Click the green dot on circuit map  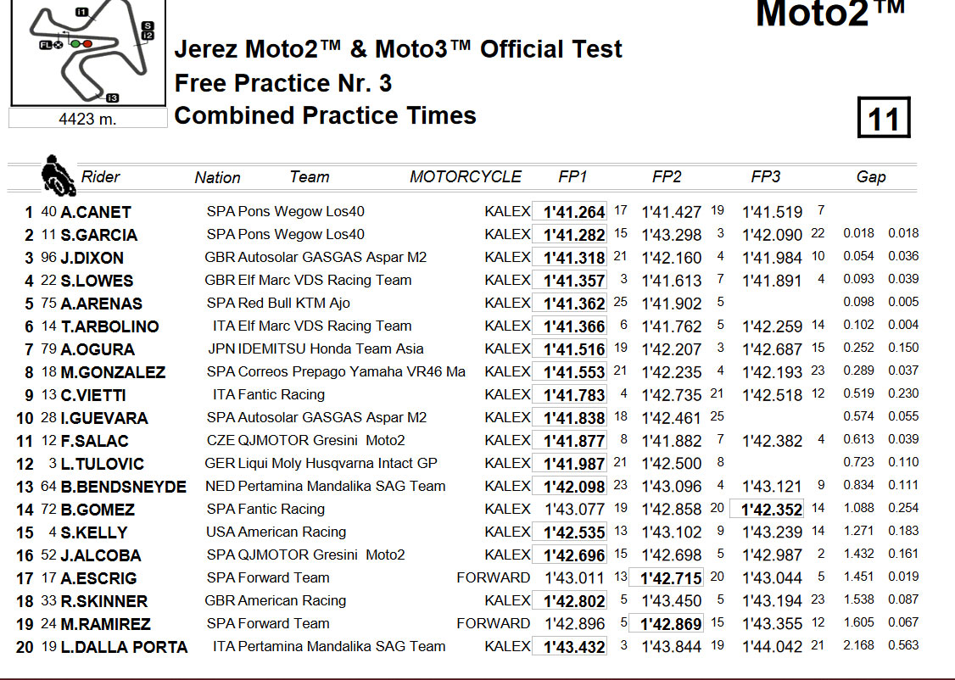(x=75, y=44)
